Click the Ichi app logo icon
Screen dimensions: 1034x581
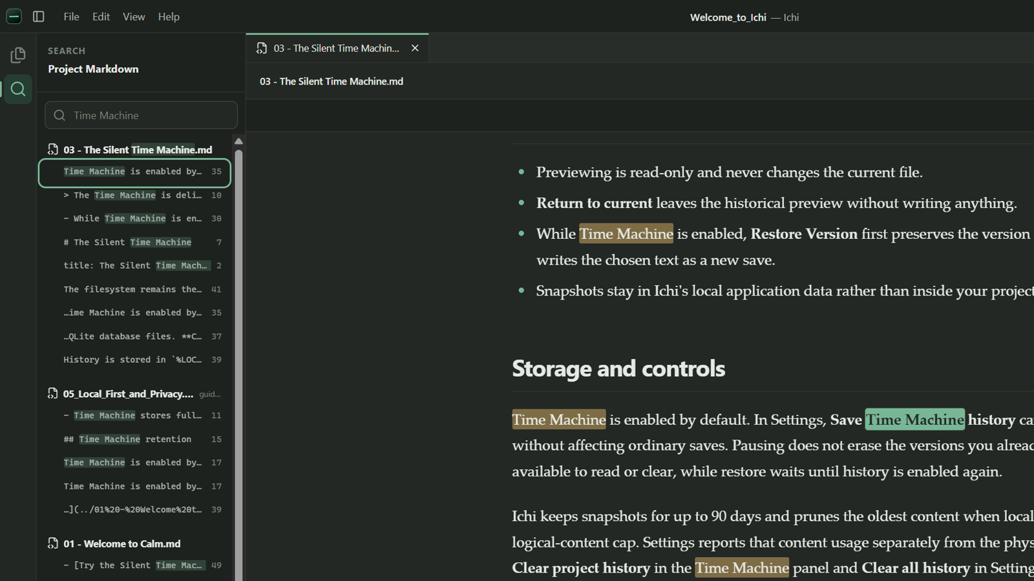[14, 16]
